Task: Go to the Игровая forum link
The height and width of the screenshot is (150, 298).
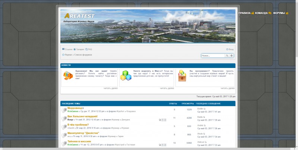Action: point(125,128)
